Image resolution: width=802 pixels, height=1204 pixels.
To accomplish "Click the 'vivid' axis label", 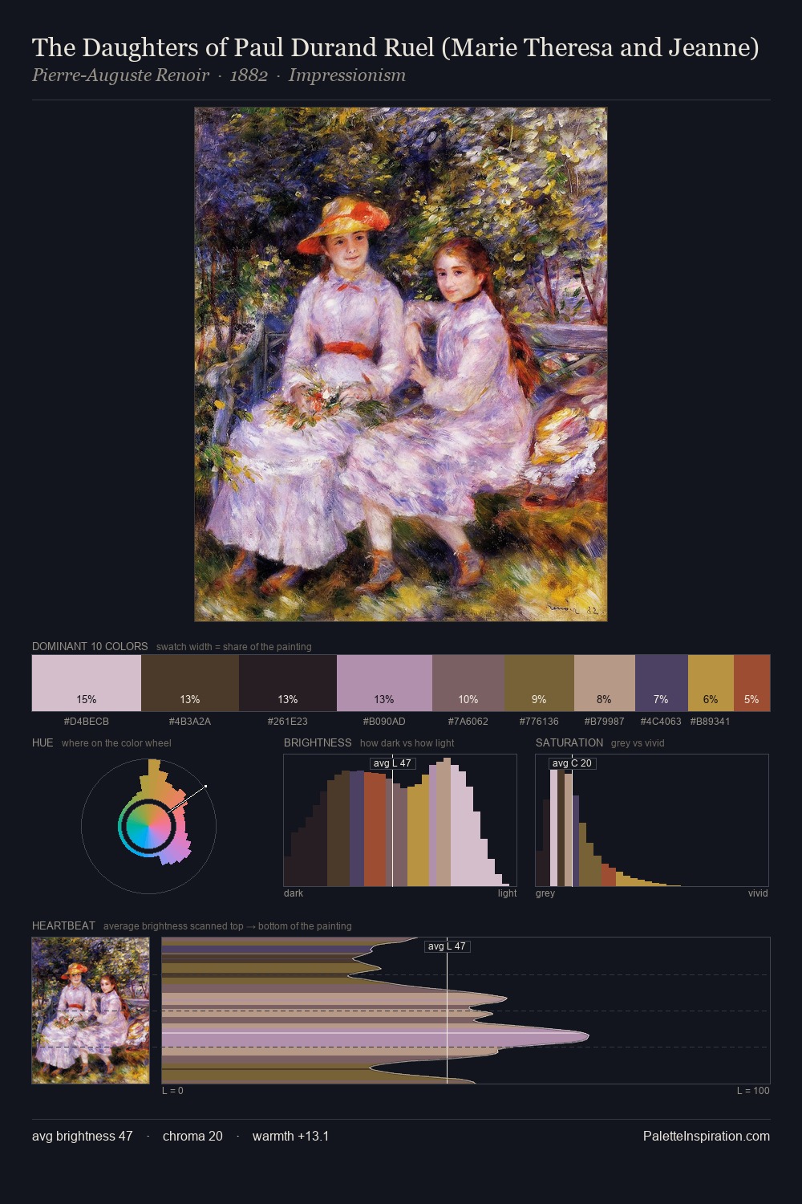I will [x=758, y=893].
